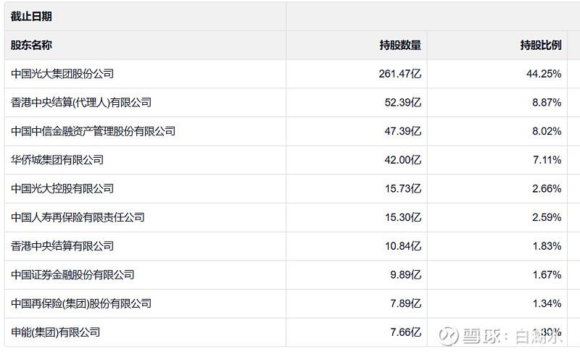Screen dimensions: 580x354
Task: Select 香港中央结算有限公司 shareholder name
Action: (62, 246)
